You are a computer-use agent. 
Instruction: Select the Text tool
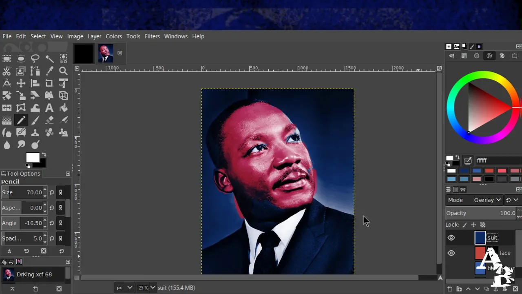(x=49, y=108)
